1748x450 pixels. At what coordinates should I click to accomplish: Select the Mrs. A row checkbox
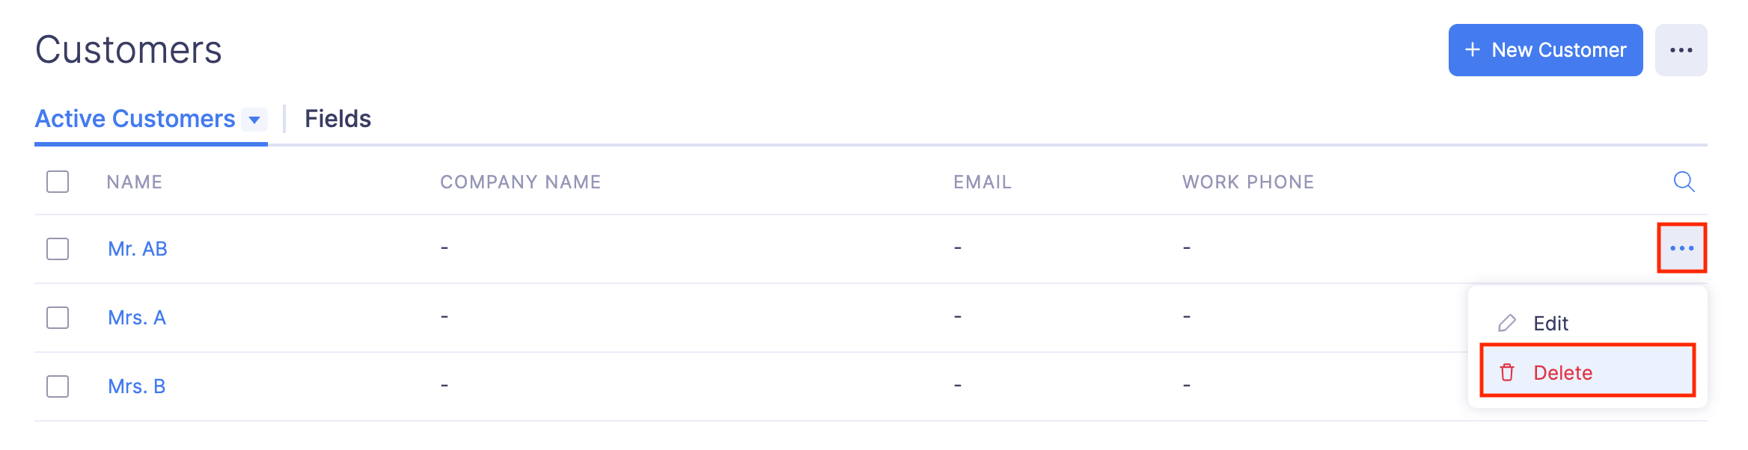tap(58, 318)
